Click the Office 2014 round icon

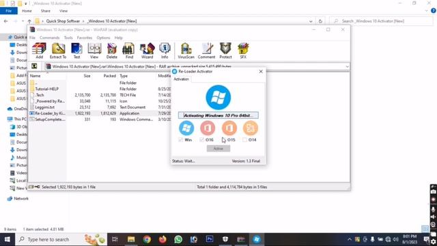[251, 128]
